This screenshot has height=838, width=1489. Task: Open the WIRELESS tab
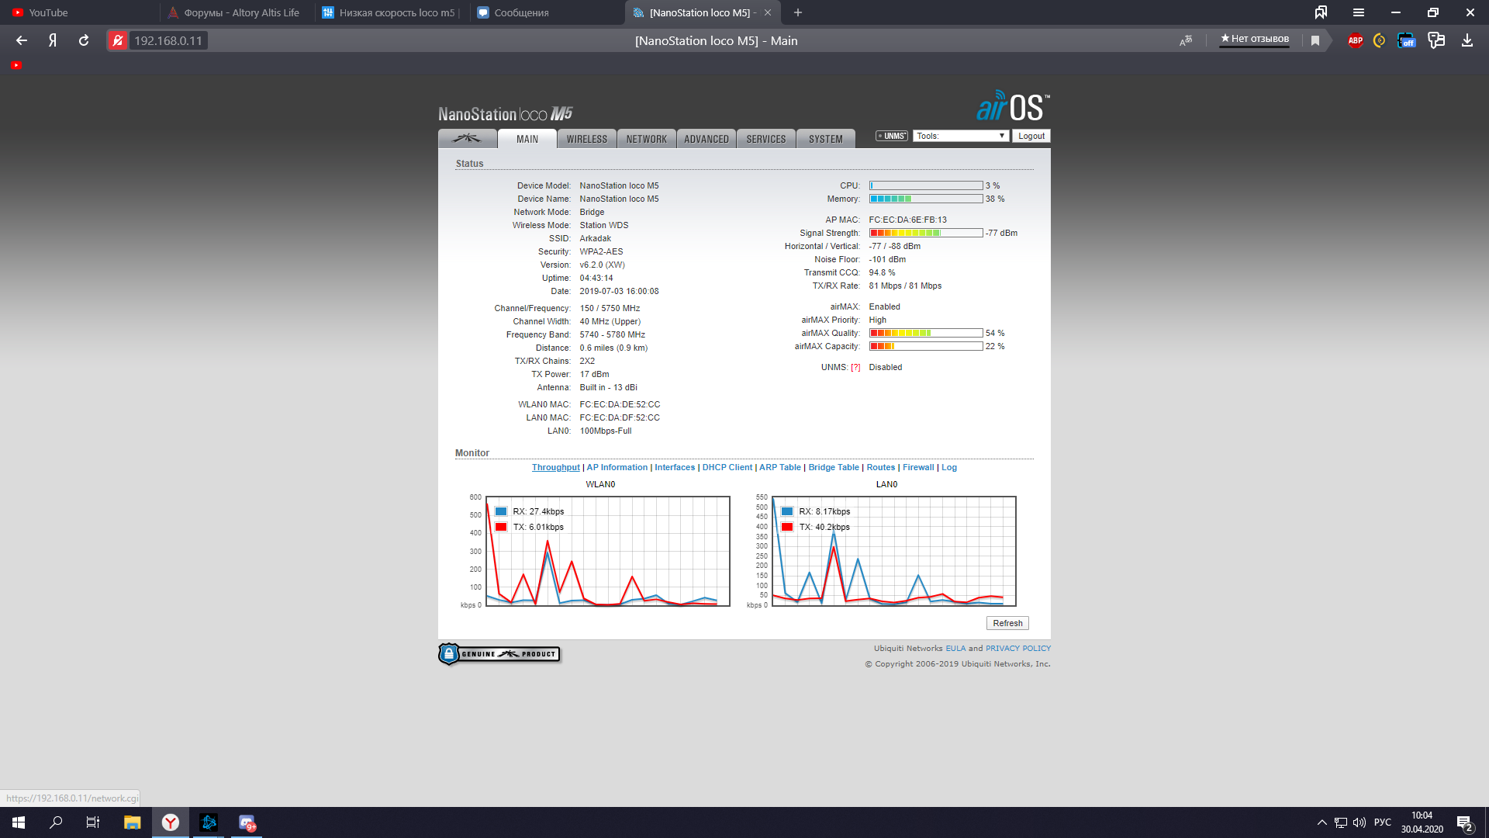tap(587, 139)
